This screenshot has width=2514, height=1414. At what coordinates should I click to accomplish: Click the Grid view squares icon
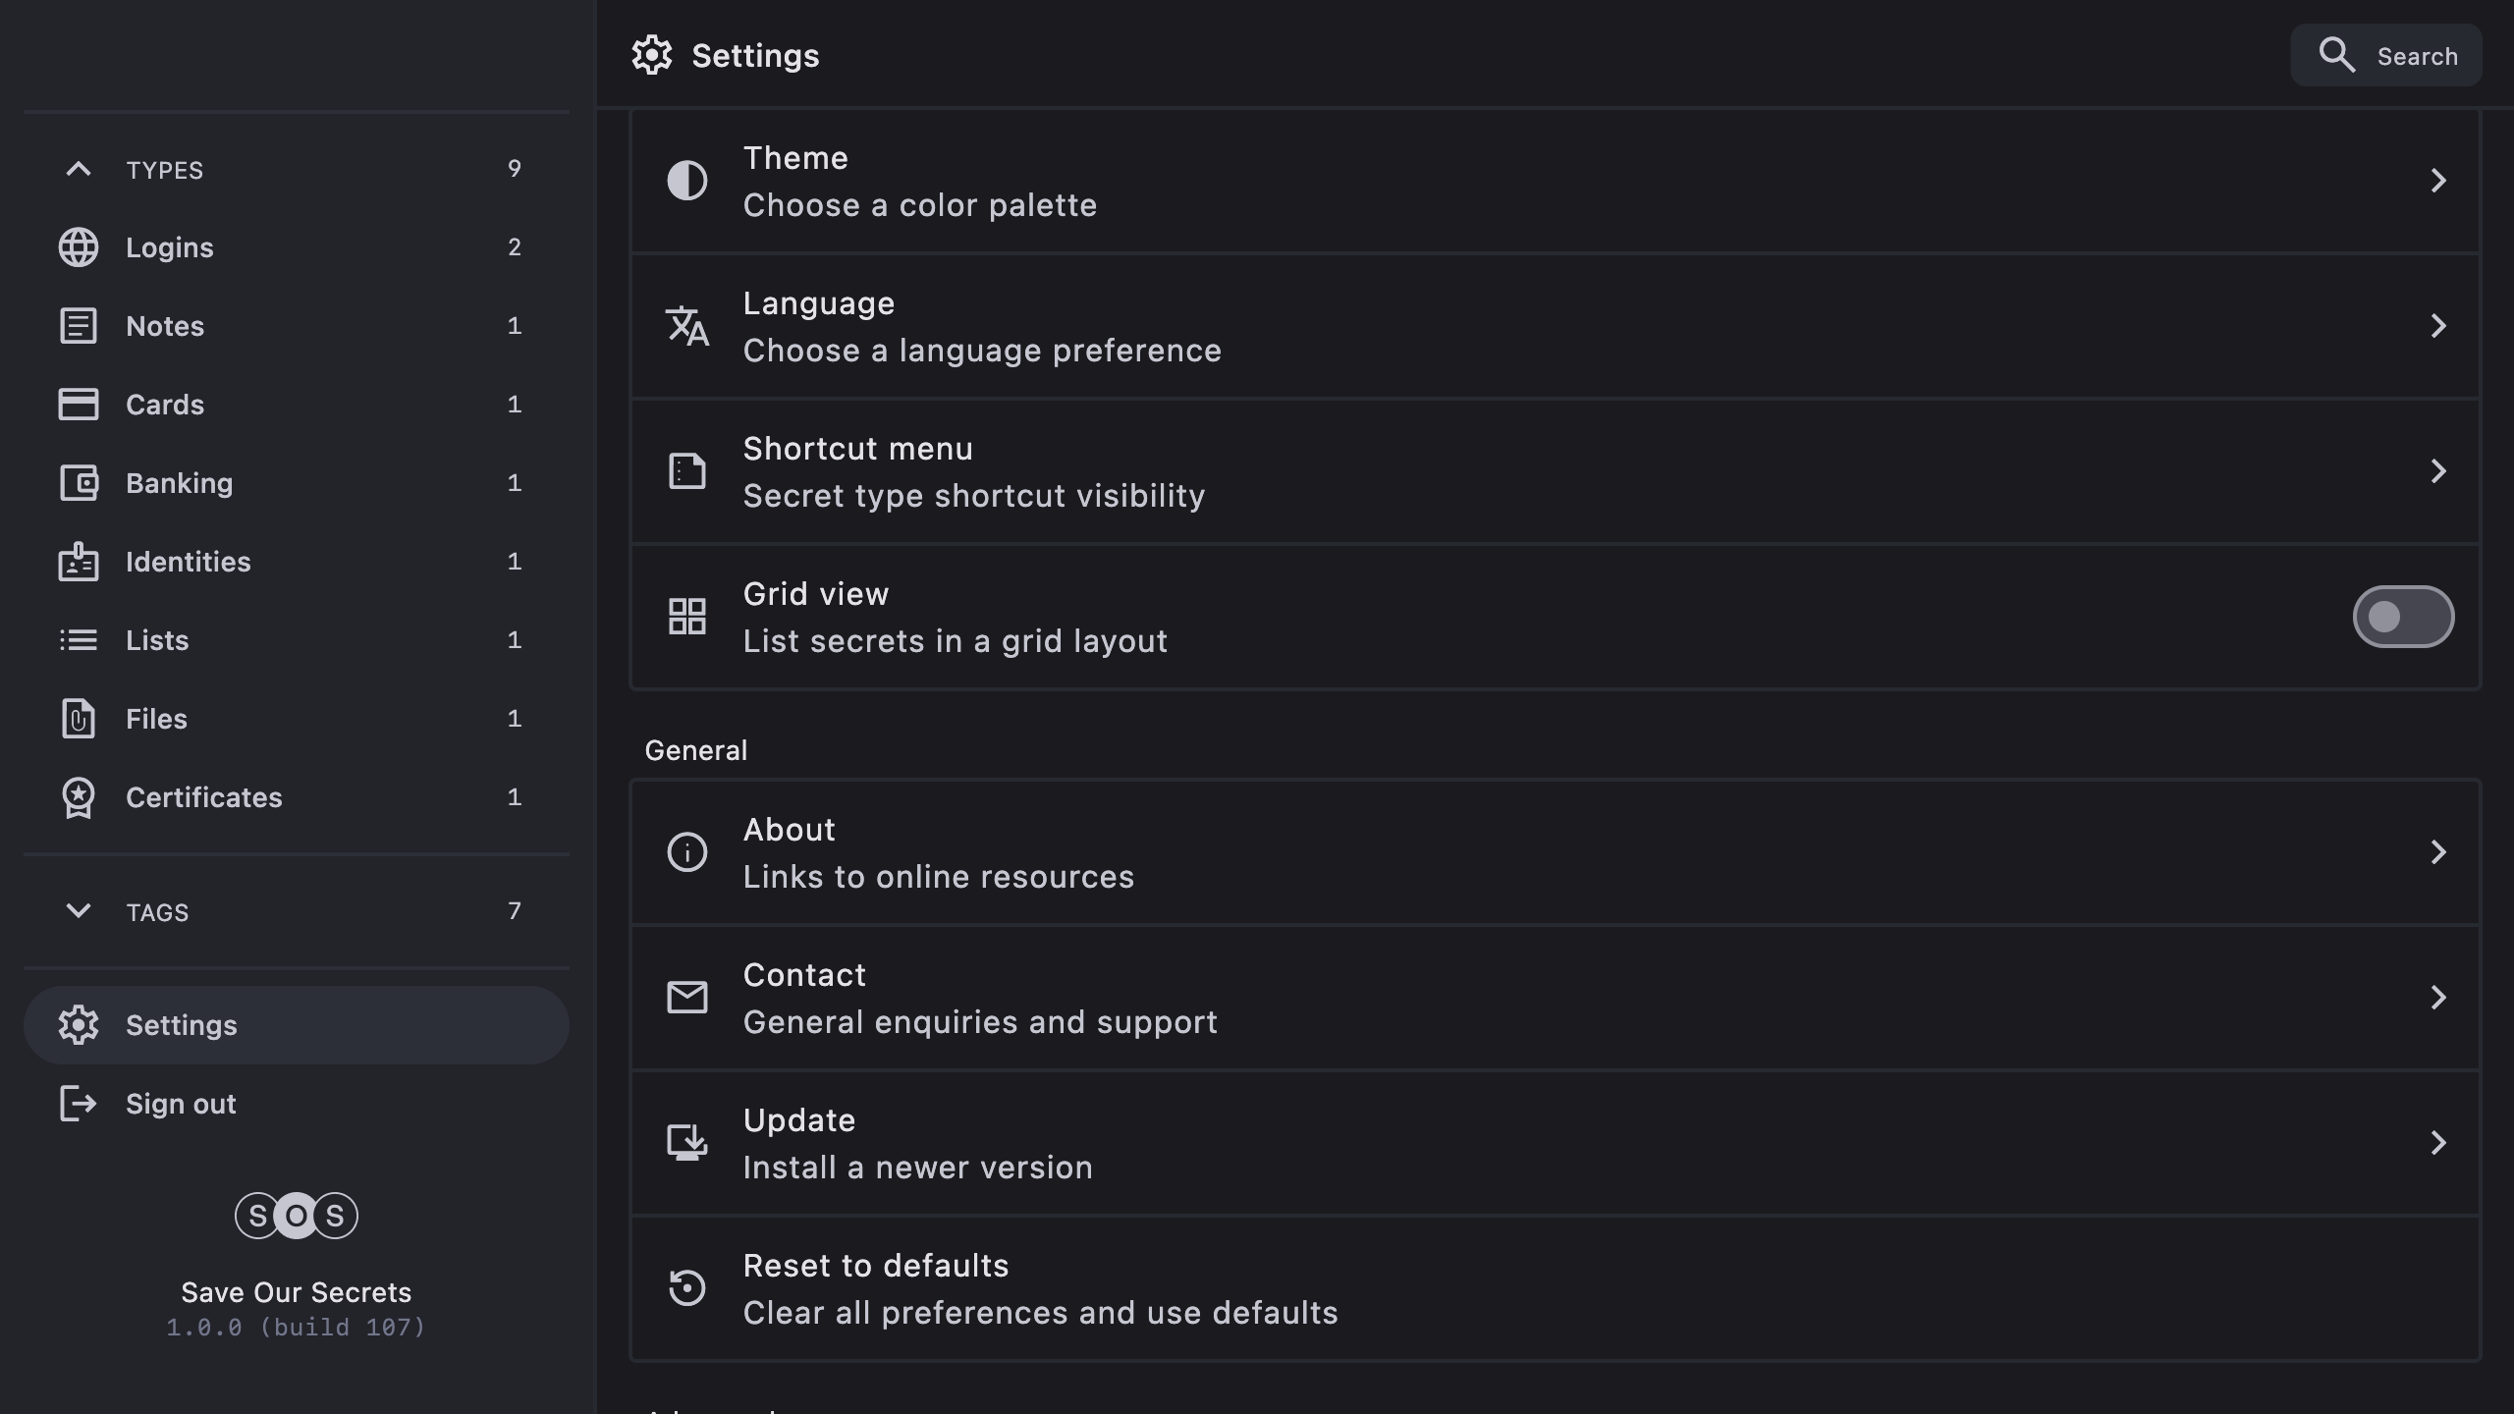(x=686, y=617)
